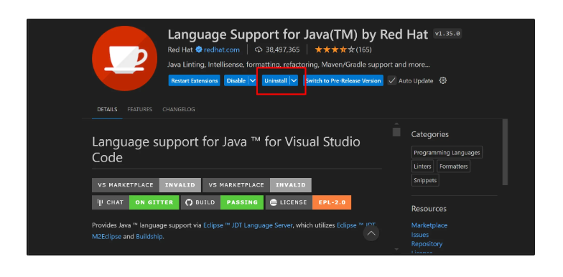Select the Snippets category tag
Viewport: 563px width, 277px height.
(x=425, y=180)
